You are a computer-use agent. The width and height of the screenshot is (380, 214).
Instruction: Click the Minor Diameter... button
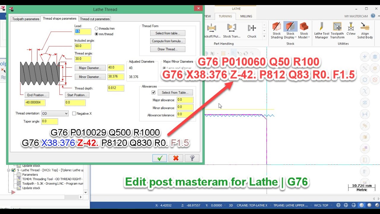point(90,77)
